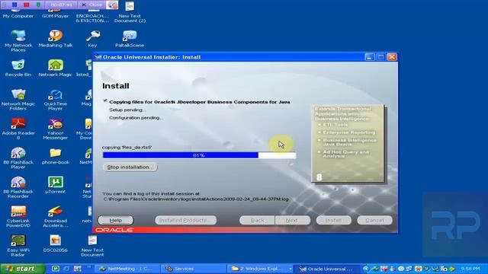Click the Cancel button in installer

[374, 220]
